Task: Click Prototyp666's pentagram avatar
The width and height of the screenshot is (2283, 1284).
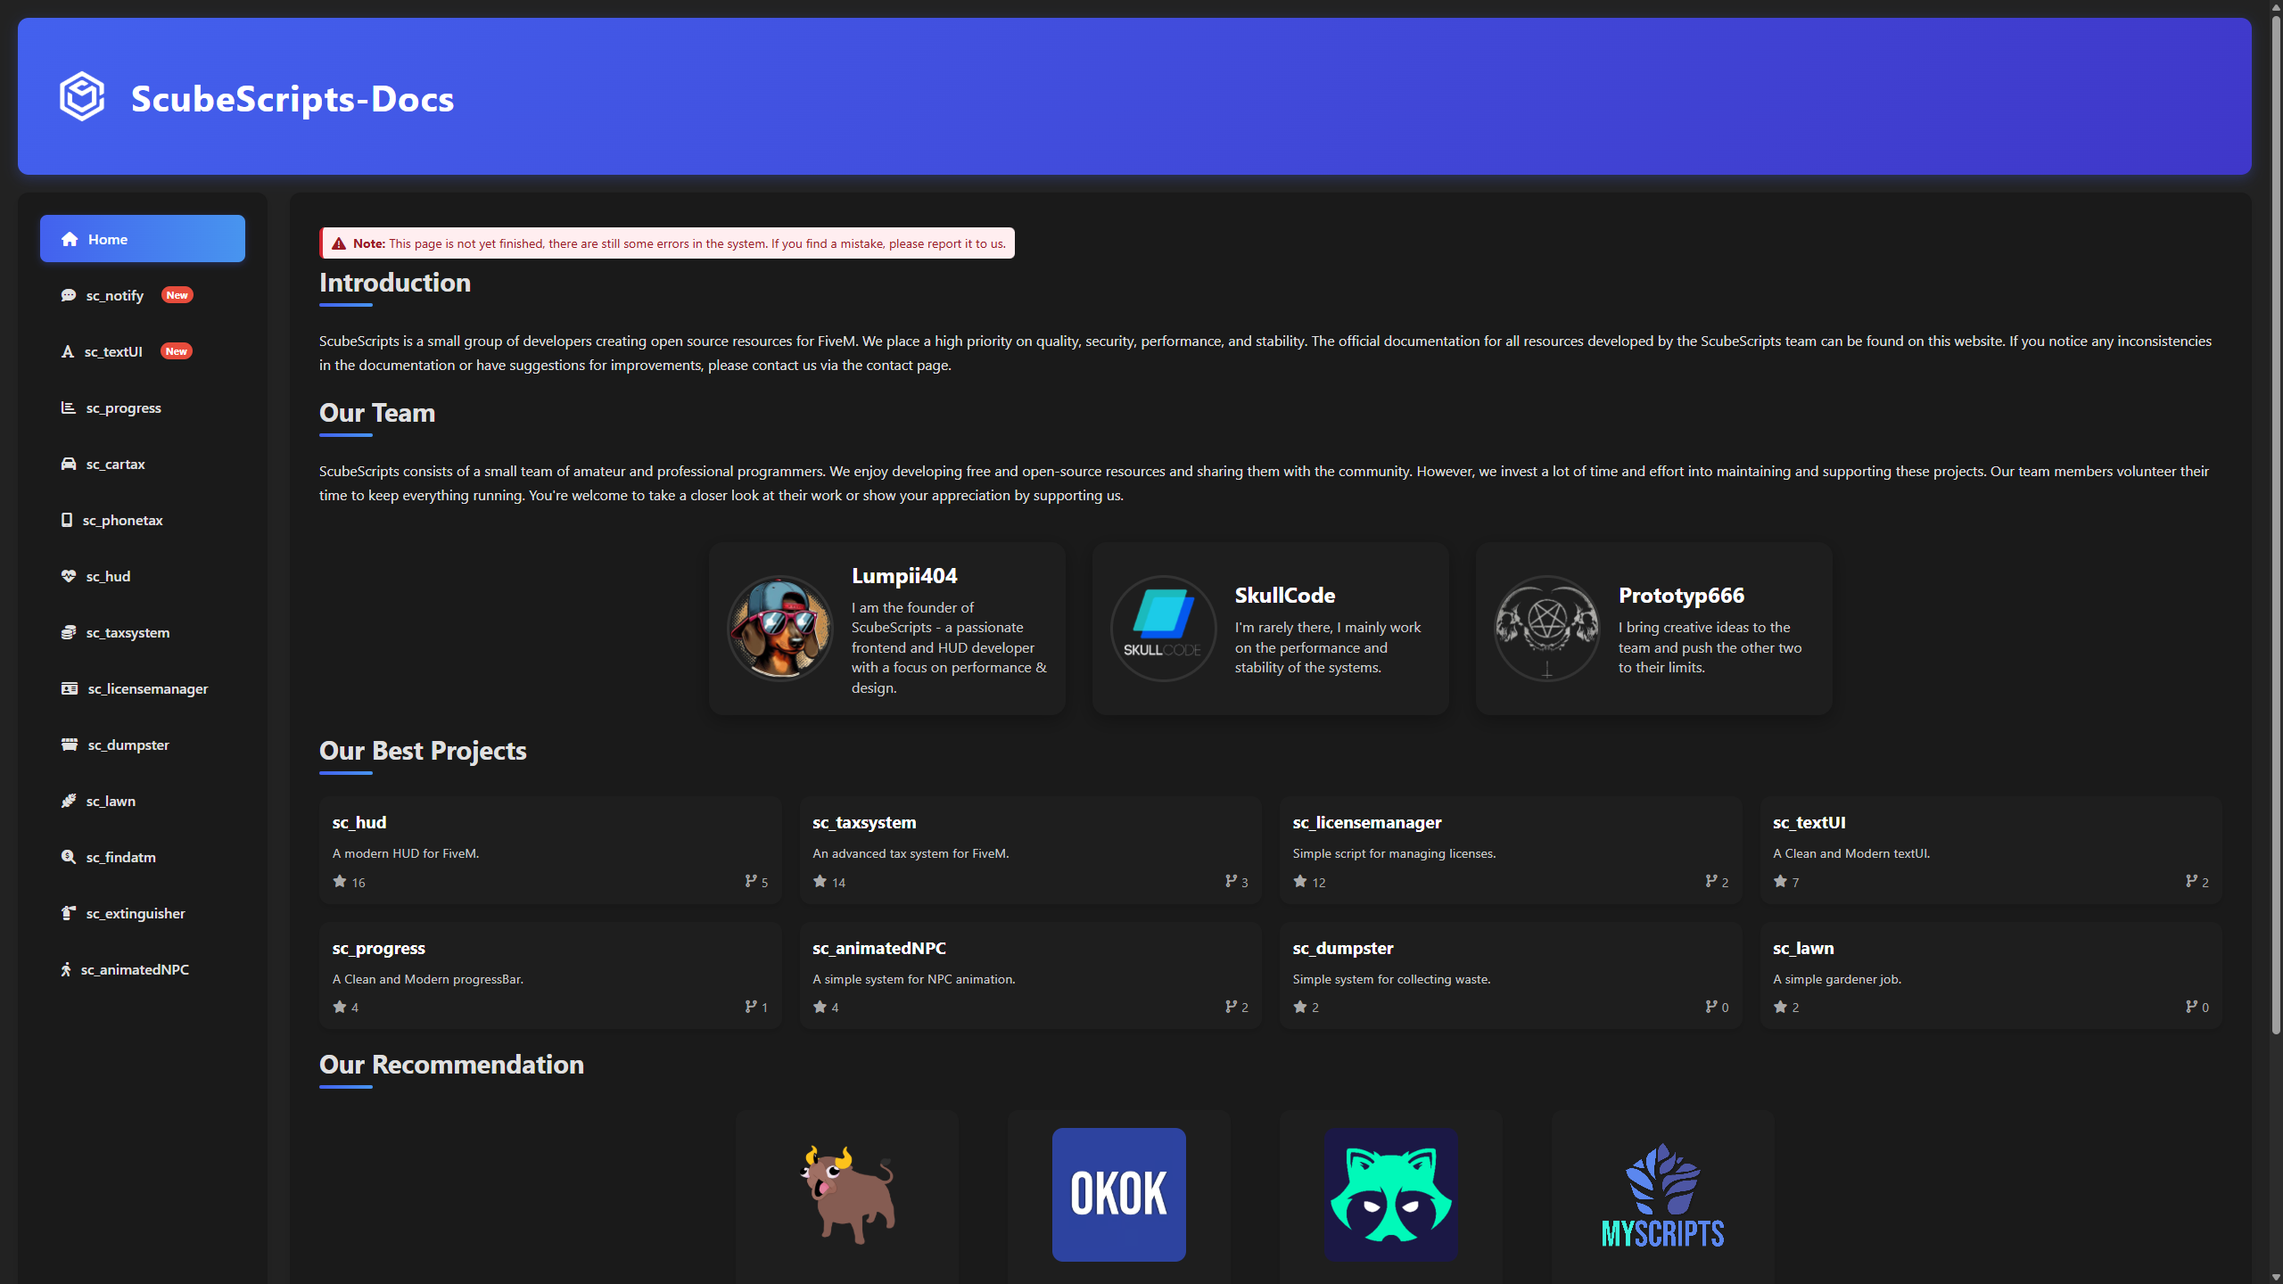Action: pos(1547,628)
